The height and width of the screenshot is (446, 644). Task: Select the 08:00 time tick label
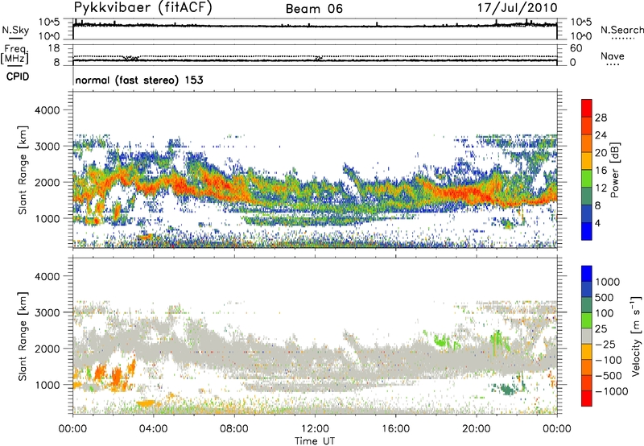point(234,429)
